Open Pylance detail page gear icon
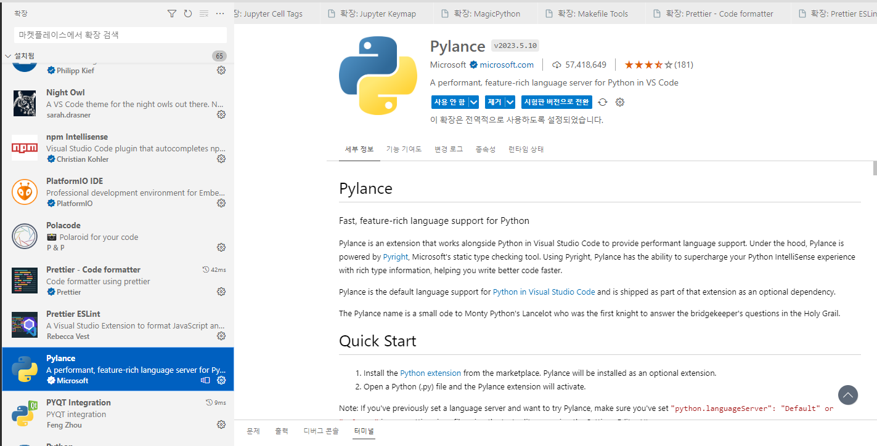The height and width of the screenshot is (446, 877). coord(620,102)
